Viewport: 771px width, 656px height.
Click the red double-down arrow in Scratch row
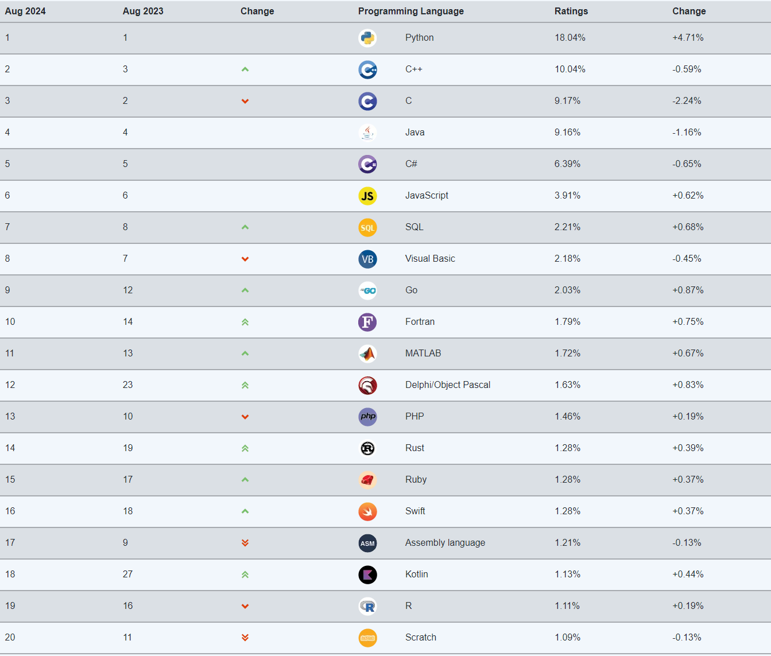coord(245,638)
